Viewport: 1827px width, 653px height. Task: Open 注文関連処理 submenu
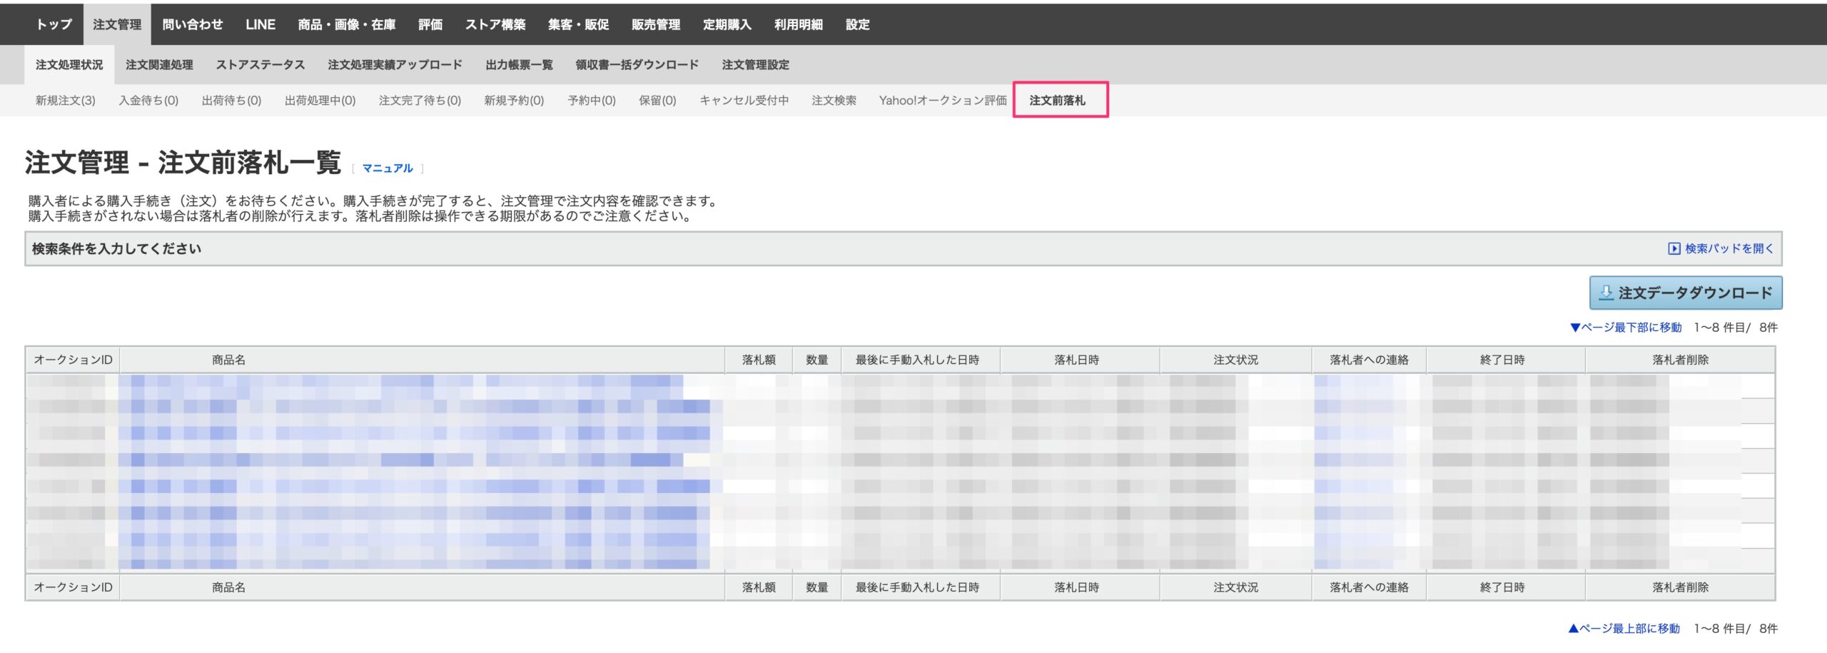[x=159, y=65]
